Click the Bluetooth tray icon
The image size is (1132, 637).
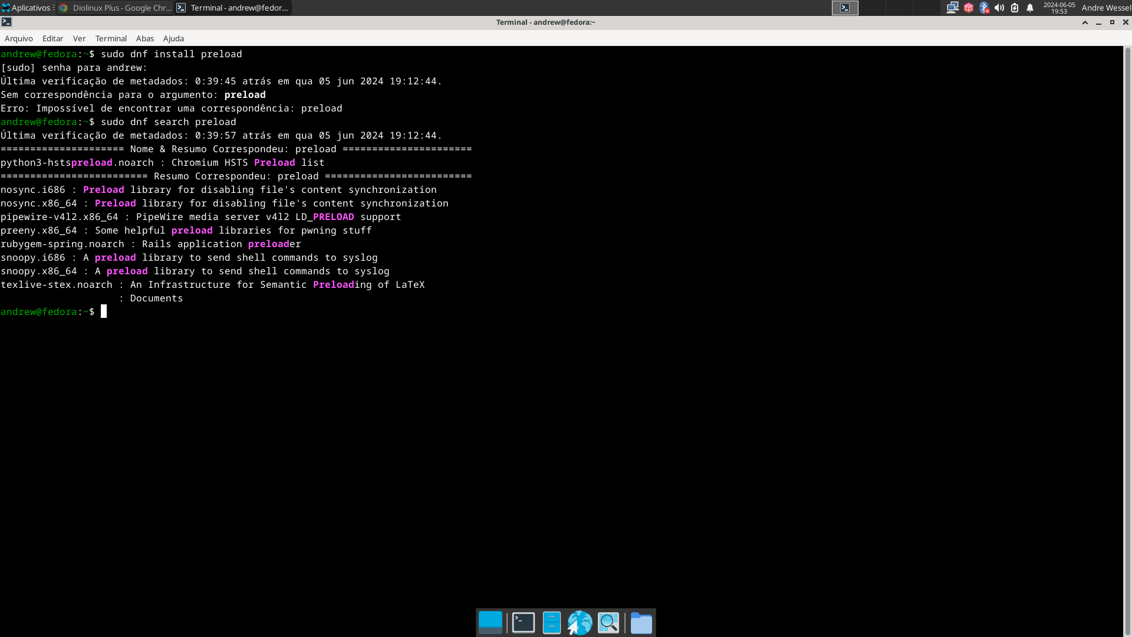click(983, 8)
